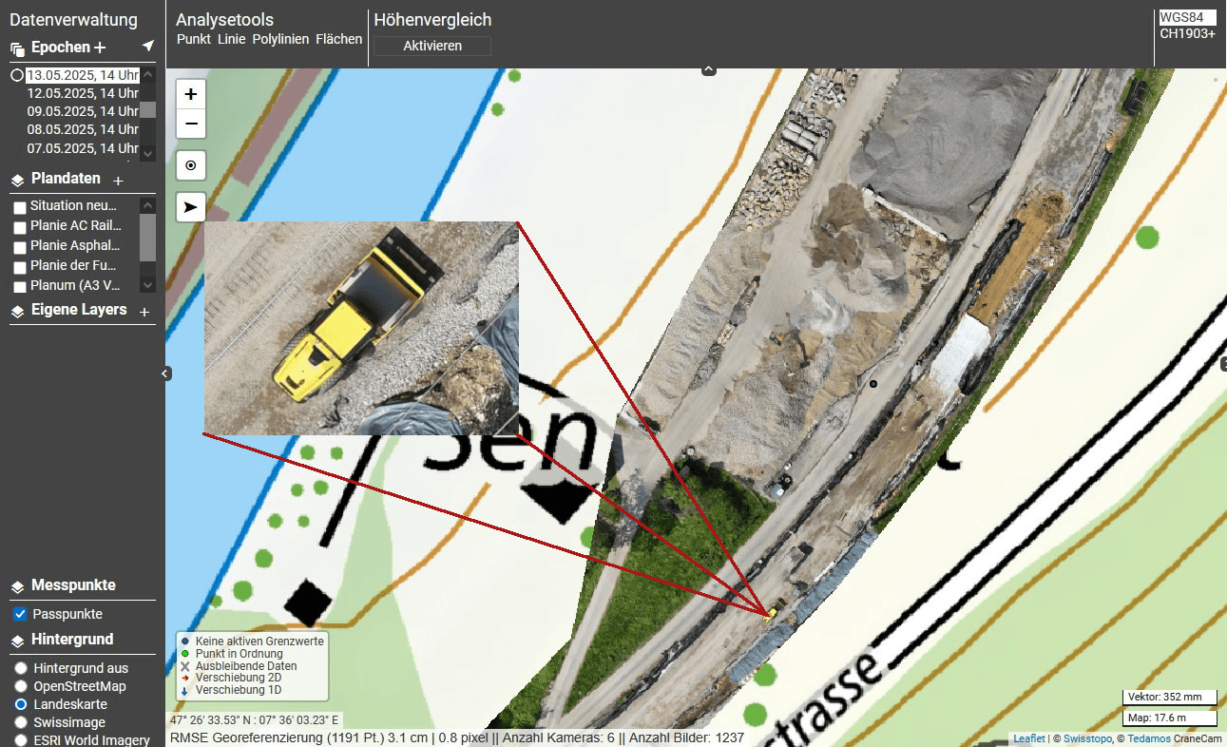Select the locate/target icon below the zoom controls

click(190, 165)
